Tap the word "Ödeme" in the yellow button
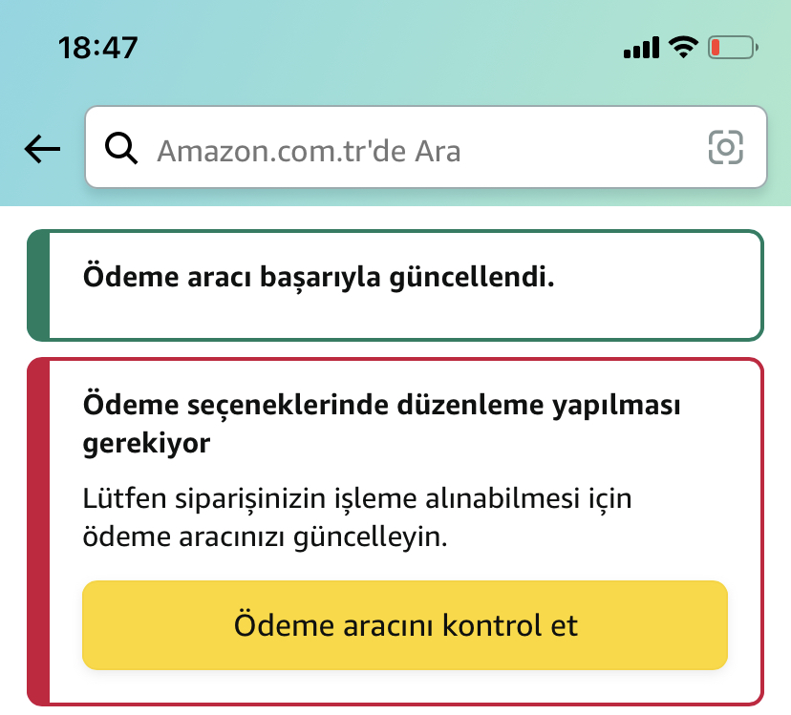 click(x=278, y=625)
